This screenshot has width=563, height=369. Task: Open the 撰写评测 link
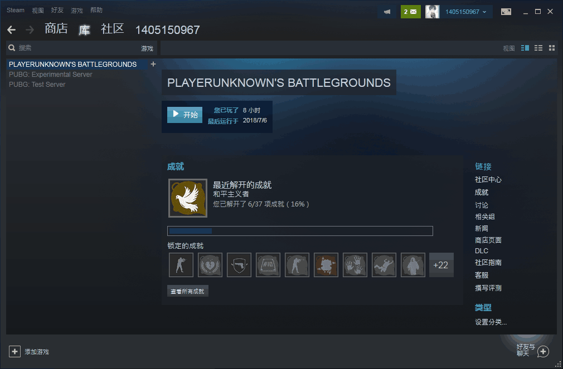tap(488, 288)
